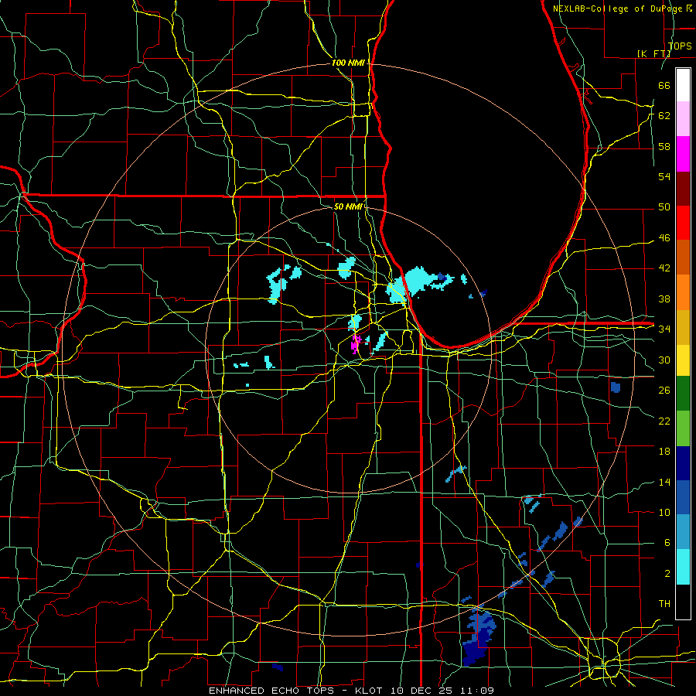The width and height of the screenshot is (696, 696).
Task: Select the light green legend swatch near 22
Action: coord(683,428)
